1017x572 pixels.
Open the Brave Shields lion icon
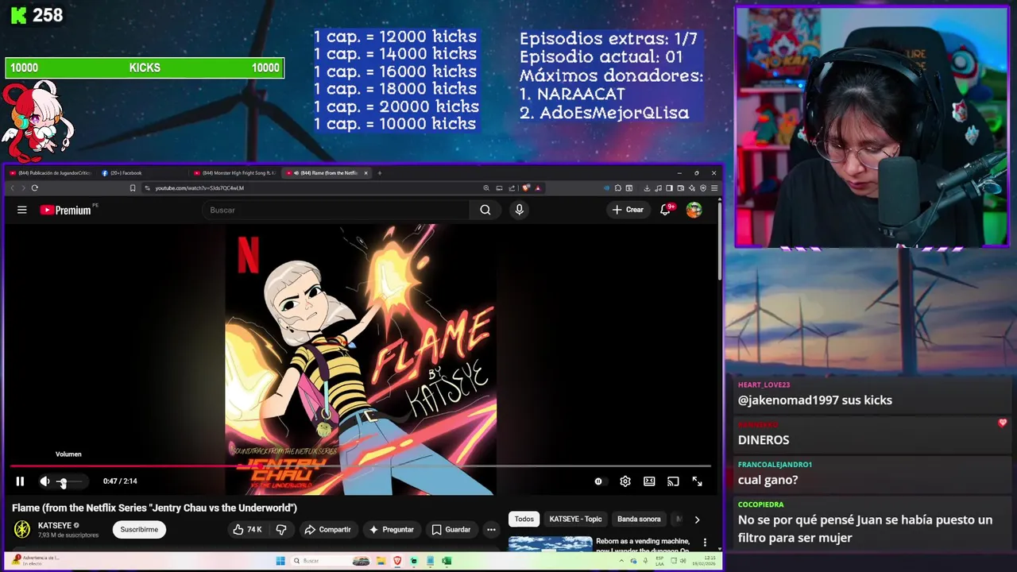tap(526, 188)
